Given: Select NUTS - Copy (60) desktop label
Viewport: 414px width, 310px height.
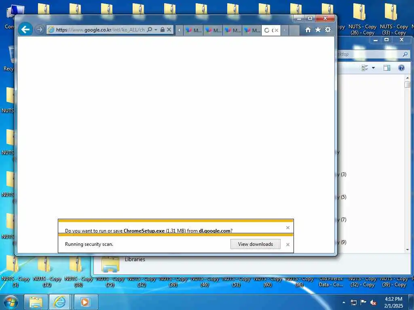Looking at the screenshot, I should point(268,282).
